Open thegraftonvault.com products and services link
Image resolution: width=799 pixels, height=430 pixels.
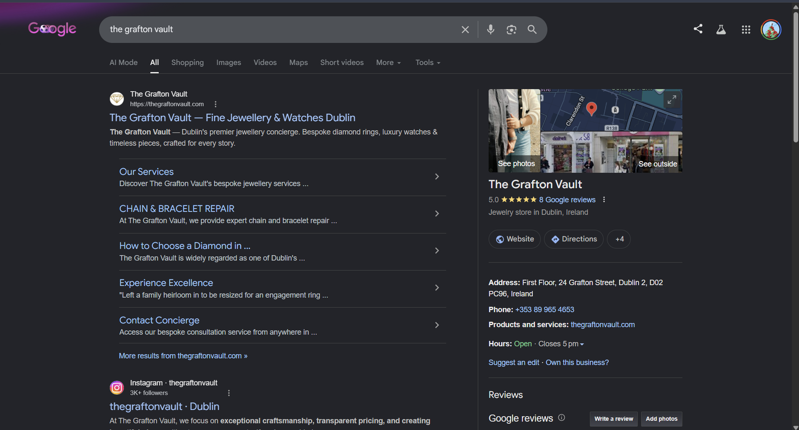coord(603,325)
